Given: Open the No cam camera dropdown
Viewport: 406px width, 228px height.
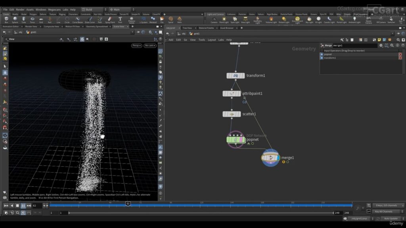Looking at the screenshot, I should point(150,46).
